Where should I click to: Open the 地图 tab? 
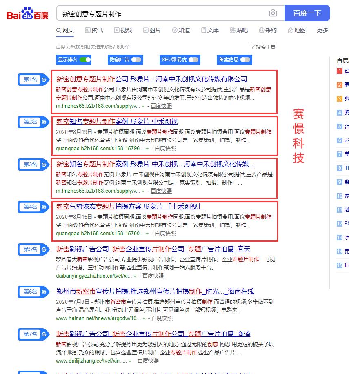tap(297, 30)
